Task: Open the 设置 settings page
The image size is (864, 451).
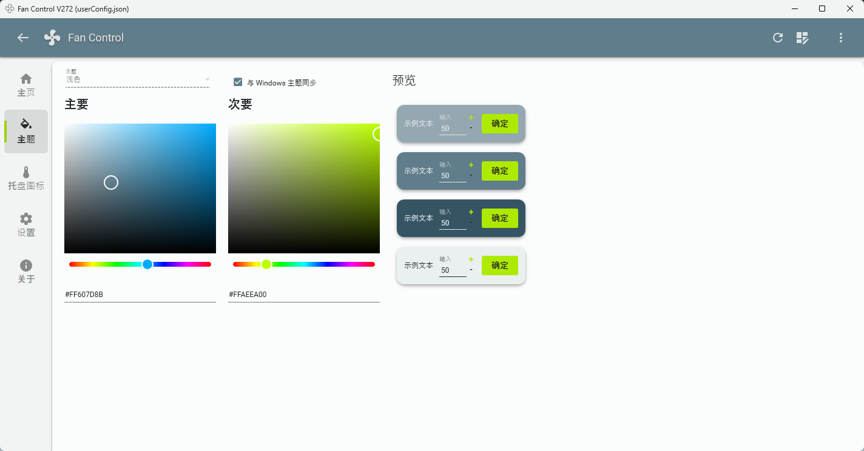Action: [26, 225]
